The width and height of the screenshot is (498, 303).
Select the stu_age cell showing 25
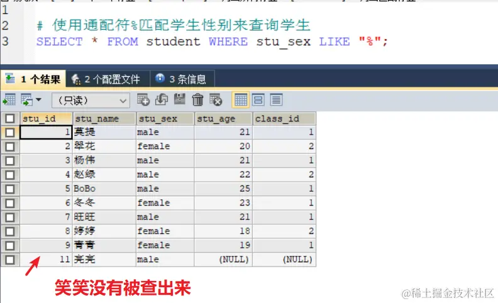[x=223, y=189]
